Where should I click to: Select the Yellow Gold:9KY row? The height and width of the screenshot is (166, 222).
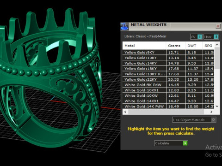(168, 53)
